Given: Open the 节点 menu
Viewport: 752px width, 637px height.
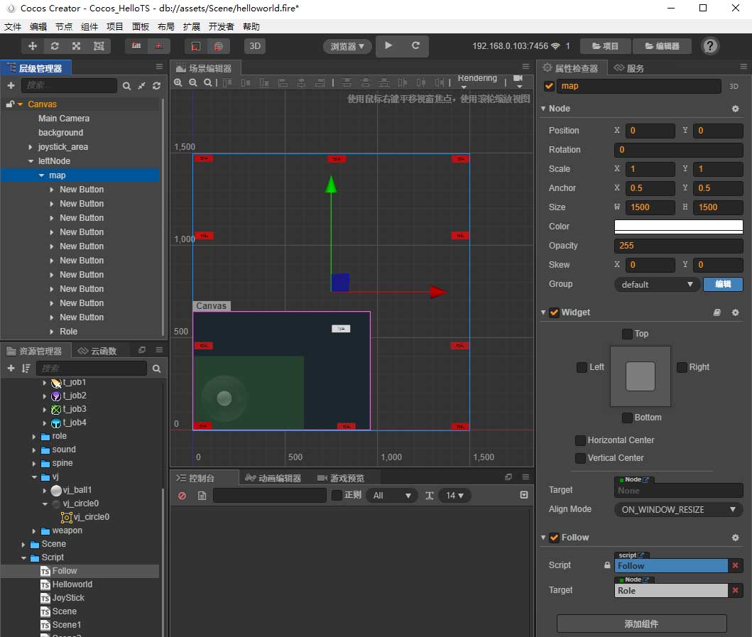Looking at the screenshot, I should click(63, 26).
